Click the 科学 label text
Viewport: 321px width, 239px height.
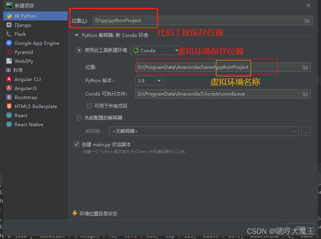(x=18, y=70)
